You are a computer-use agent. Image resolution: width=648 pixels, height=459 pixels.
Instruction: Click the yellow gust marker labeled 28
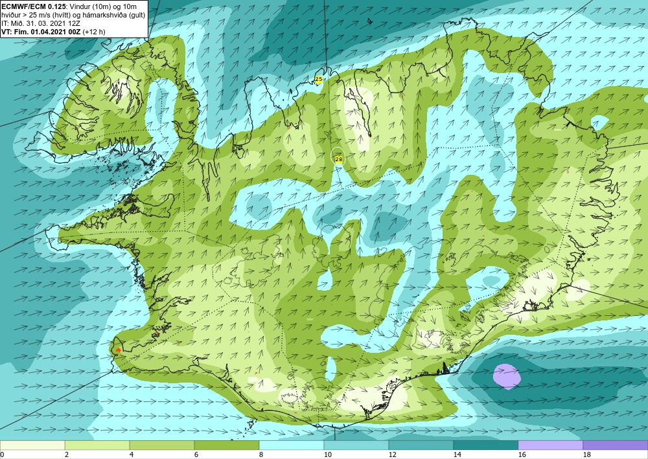pos(339,159)
